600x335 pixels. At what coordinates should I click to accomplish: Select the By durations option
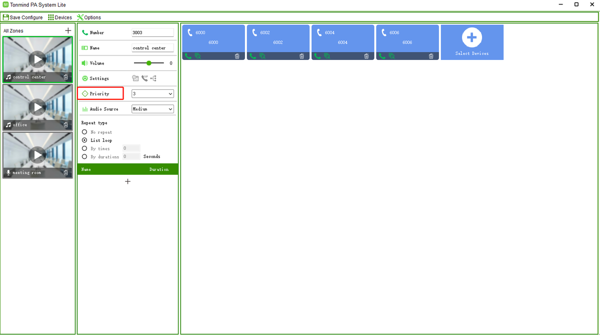(x=84, y=156)
